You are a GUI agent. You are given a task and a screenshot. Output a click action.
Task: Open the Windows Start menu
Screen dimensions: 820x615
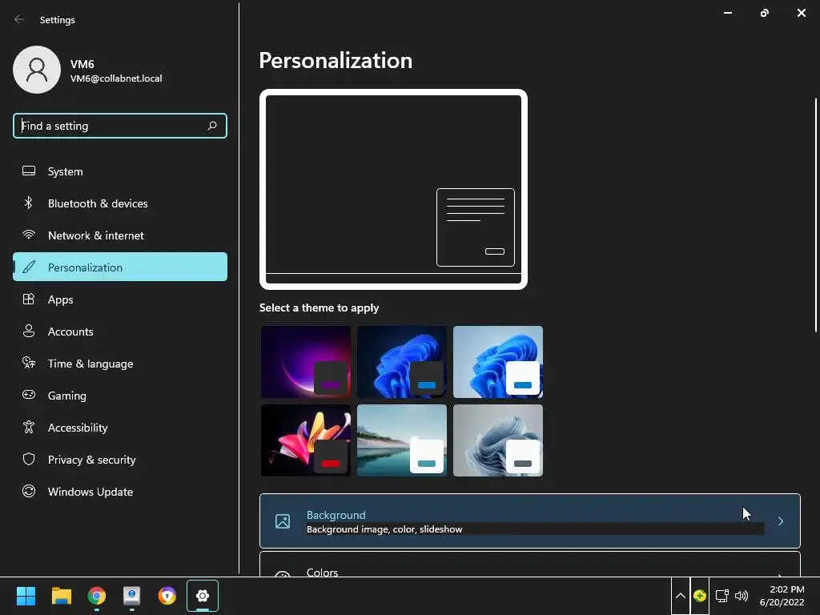coord(26,596)
